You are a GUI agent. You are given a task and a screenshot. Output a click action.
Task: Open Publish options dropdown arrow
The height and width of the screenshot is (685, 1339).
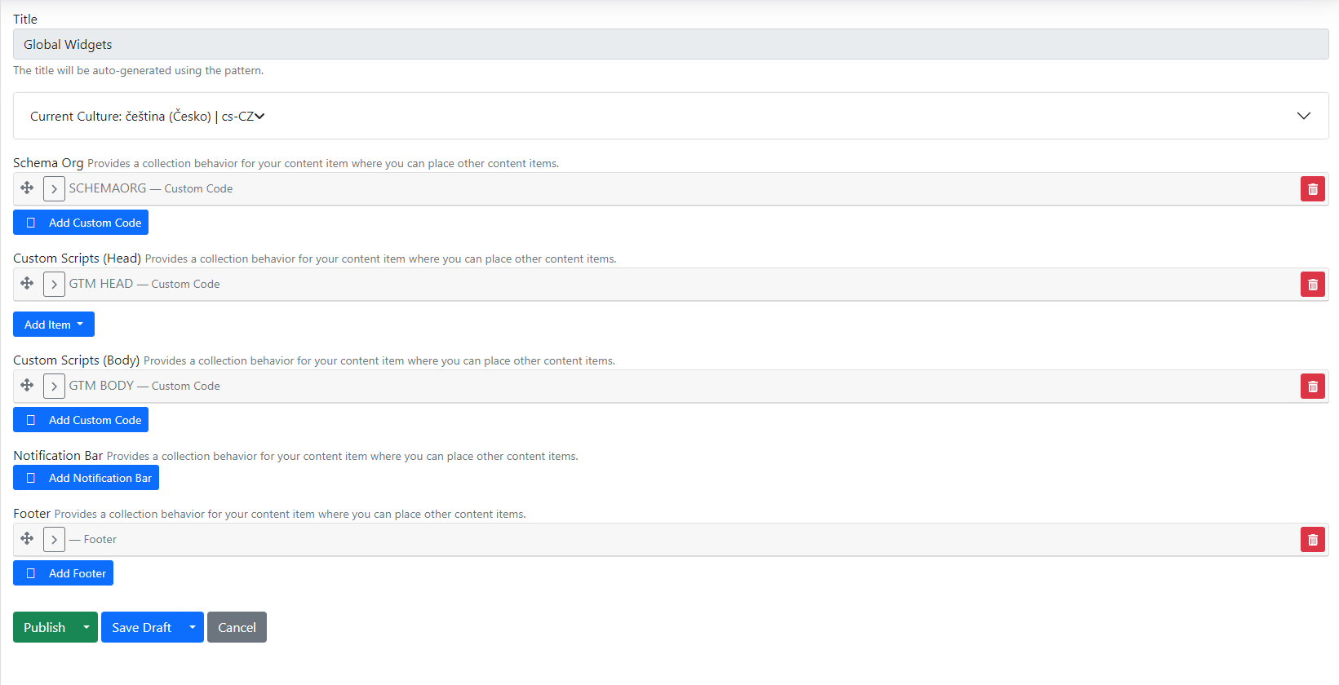point(86,627)
